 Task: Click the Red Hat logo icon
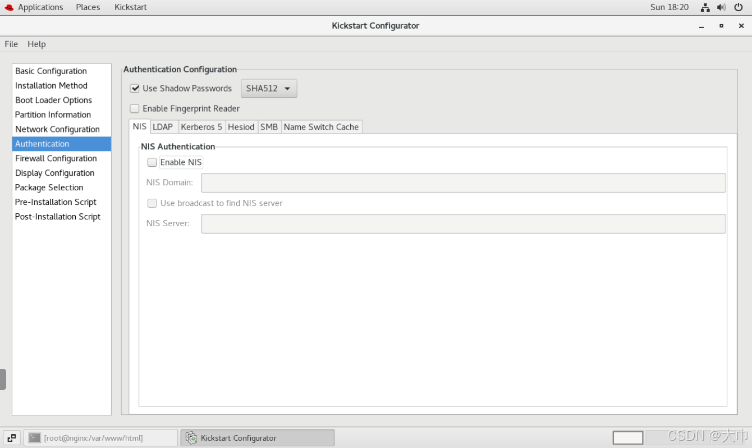8,7
